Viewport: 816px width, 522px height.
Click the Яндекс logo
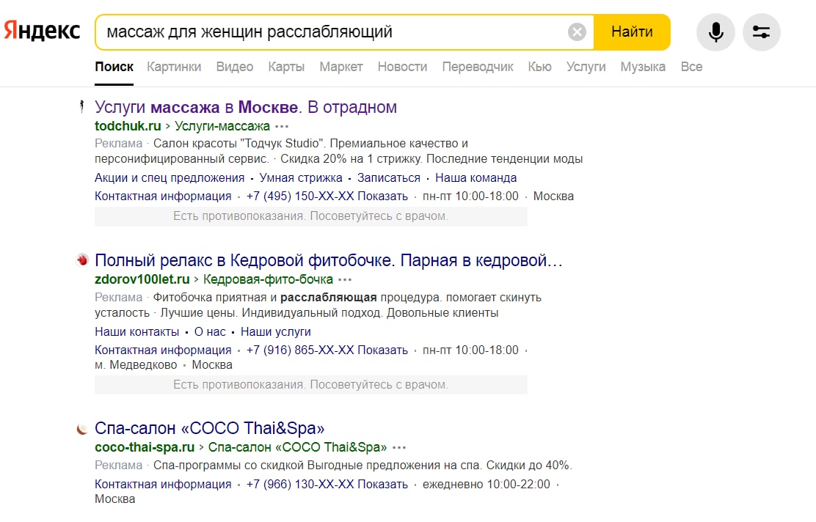pyautogui.click(x=42, y=31)
